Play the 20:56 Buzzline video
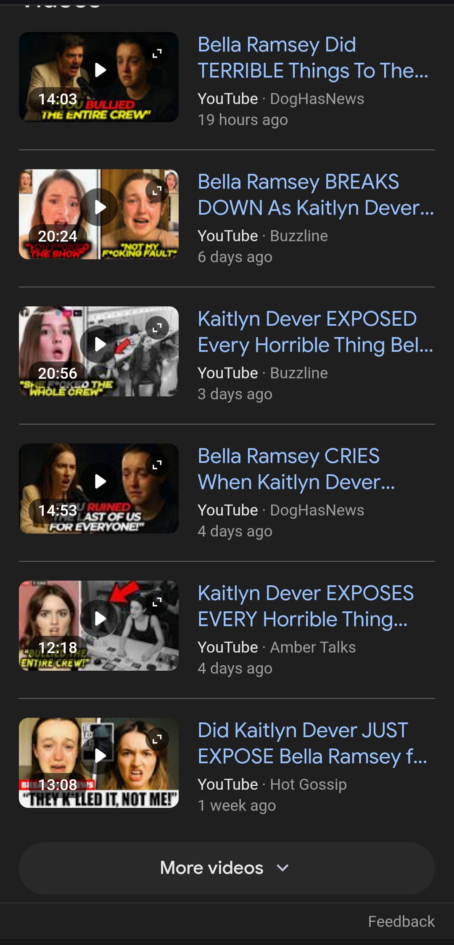Screen dimensions: 454x945 click(99, 344)
